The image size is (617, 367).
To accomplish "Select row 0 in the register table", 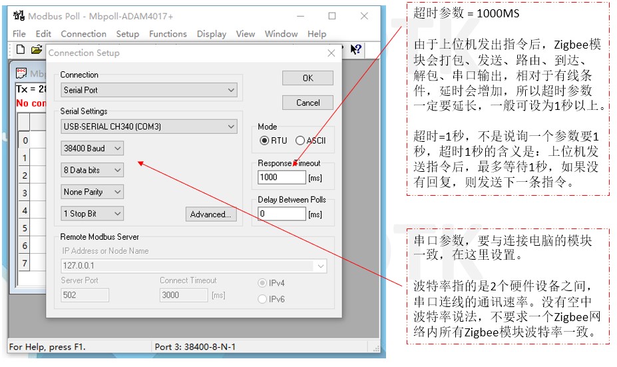I will 25,140.
